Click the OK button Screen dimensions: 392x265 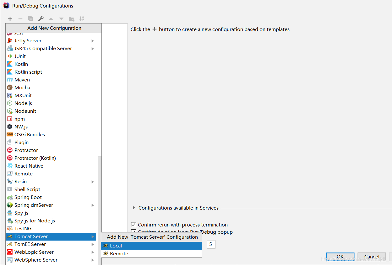(340, 257)
